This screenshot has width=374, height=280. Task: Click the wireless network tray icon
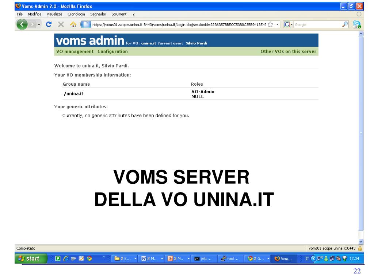(344, 258)
